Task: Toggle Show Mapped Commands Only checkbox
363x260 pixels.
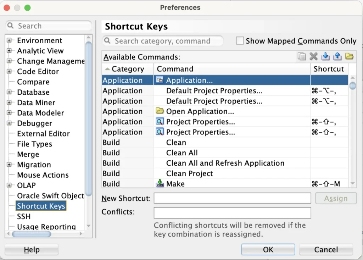Action: coord(240,41)
